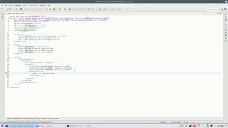Switch to the Dependency Hierarchy tab
This screenshot has height=128, width=228.
tap(32, 118)
